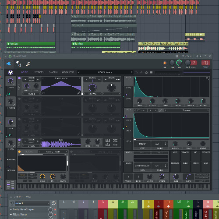This screenshot has width=219, height=219.
Task: Switch to the EFFECTS tab
Action: tap(39, 72)
